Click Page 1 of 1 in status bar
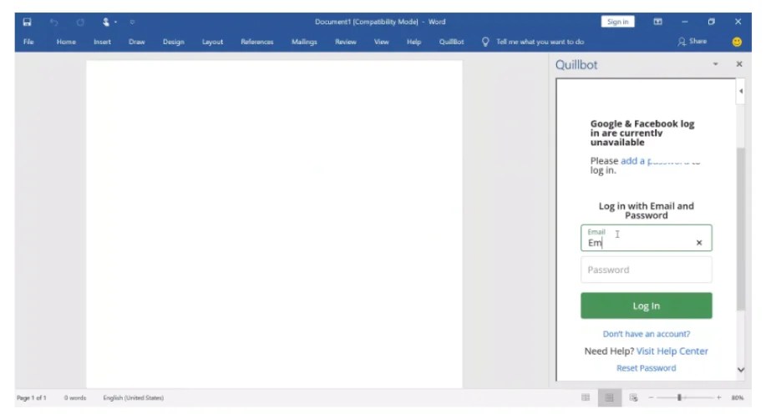This screenshot has height=419, width=781. [x=32, y=397]
